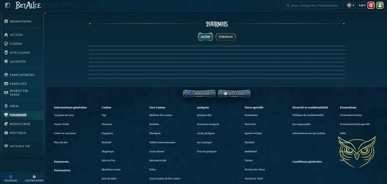Image resolution: width=387 pixels, height=184 pixels.
Task: Go to Accueil home icon in sidebar
Action: [x=6, y=35]
